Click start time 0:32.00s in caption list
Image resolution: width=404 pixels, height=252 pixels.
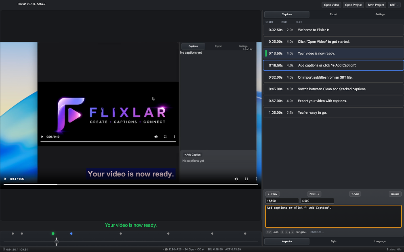pyautogui.click(x=276, y=77)
